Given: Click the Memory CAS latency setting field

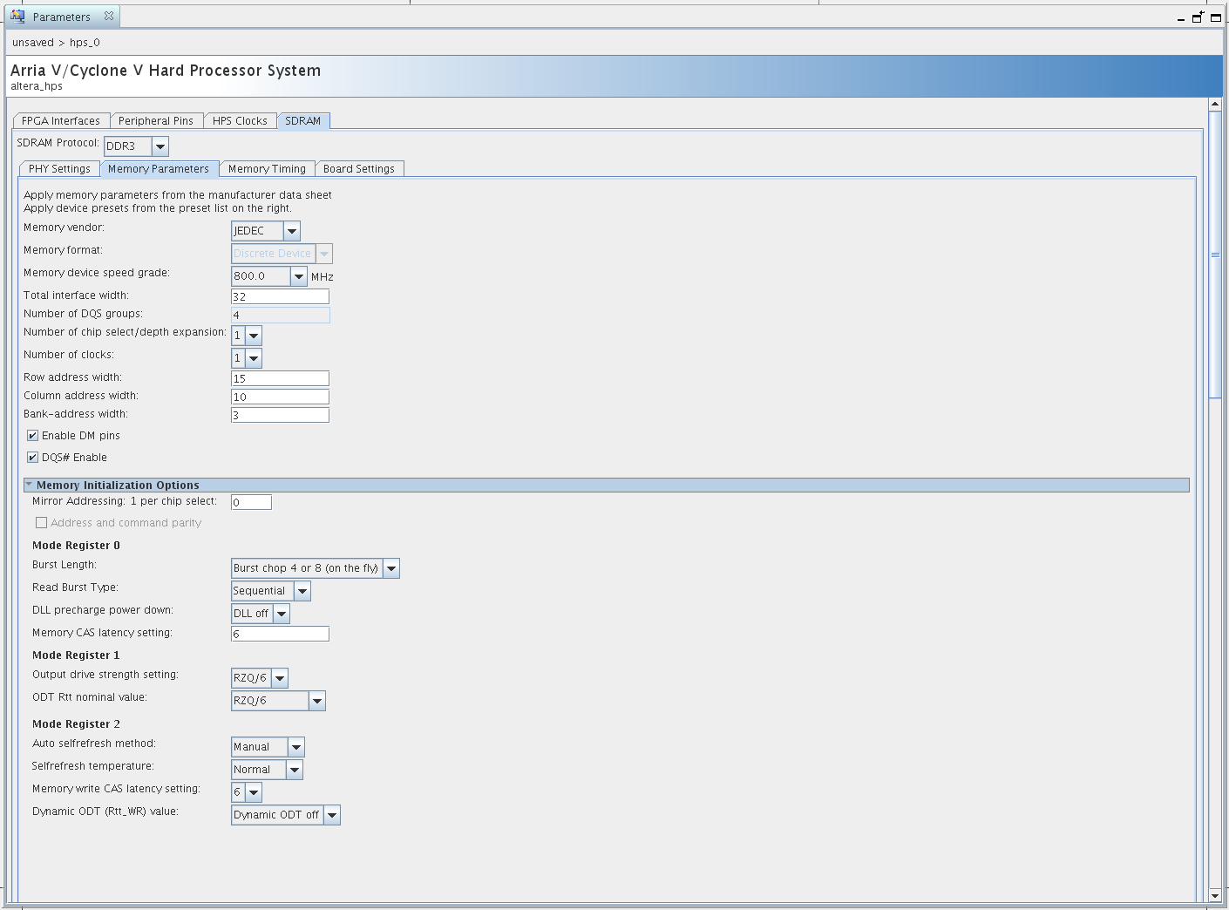Looking at the screenshot, I should pos(280,634).
